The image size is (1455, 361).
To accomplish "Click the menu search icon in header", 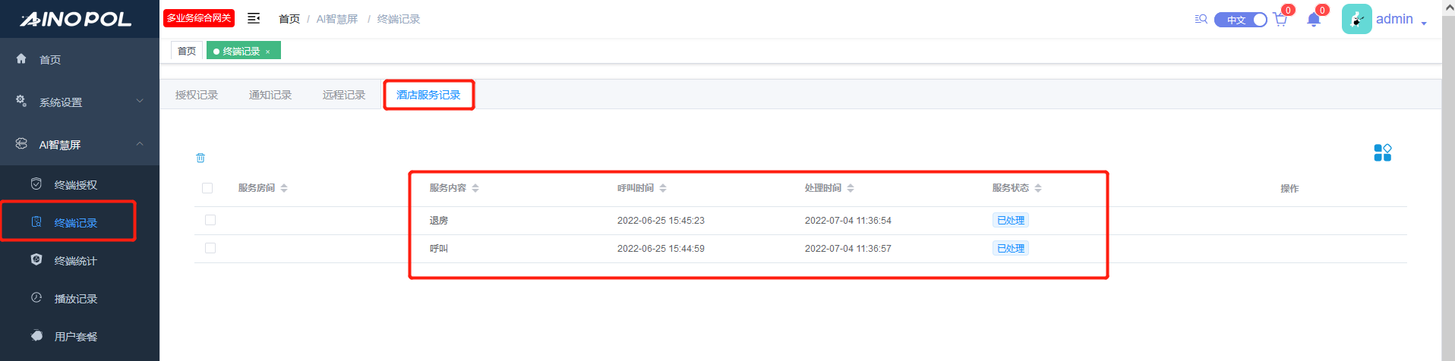I will pyautogui.click(x=1201, y=19).
